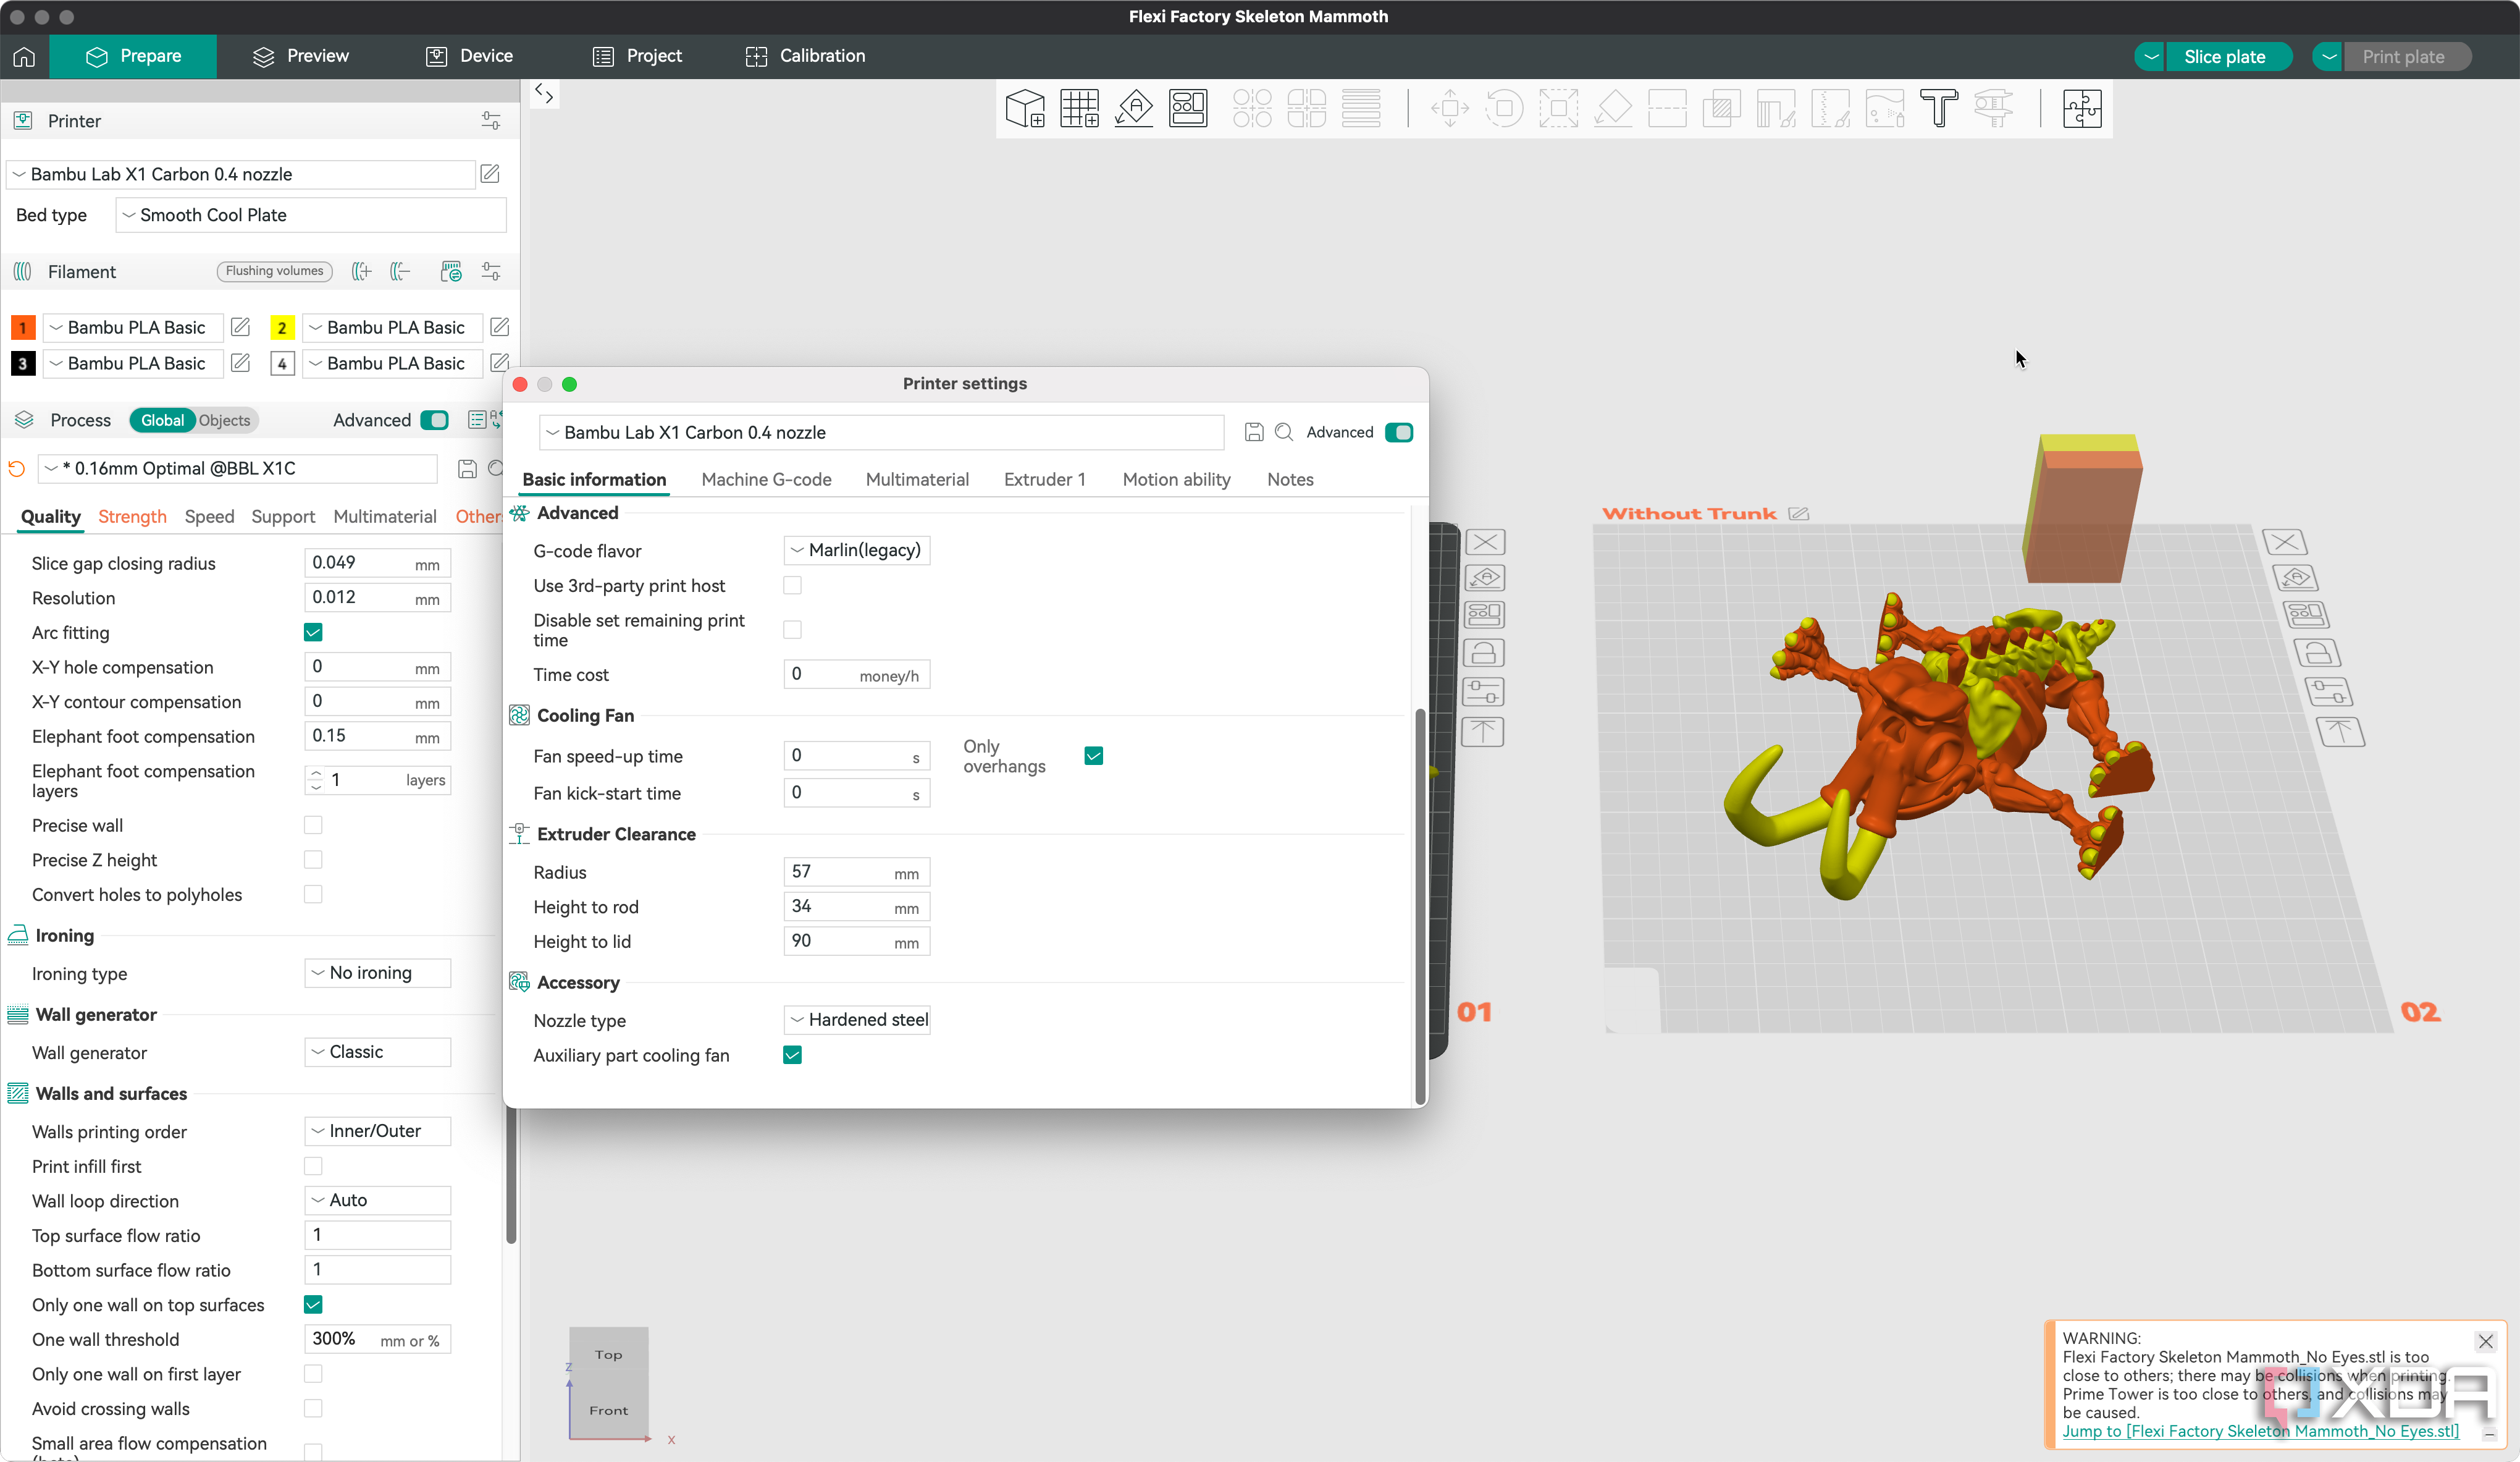Click the Arrange all objects icon

pyautogui.click(x=1188, y=108)
